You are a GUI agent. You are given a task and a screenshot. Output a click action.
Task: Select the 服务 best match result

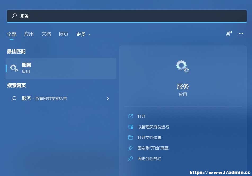61,68
